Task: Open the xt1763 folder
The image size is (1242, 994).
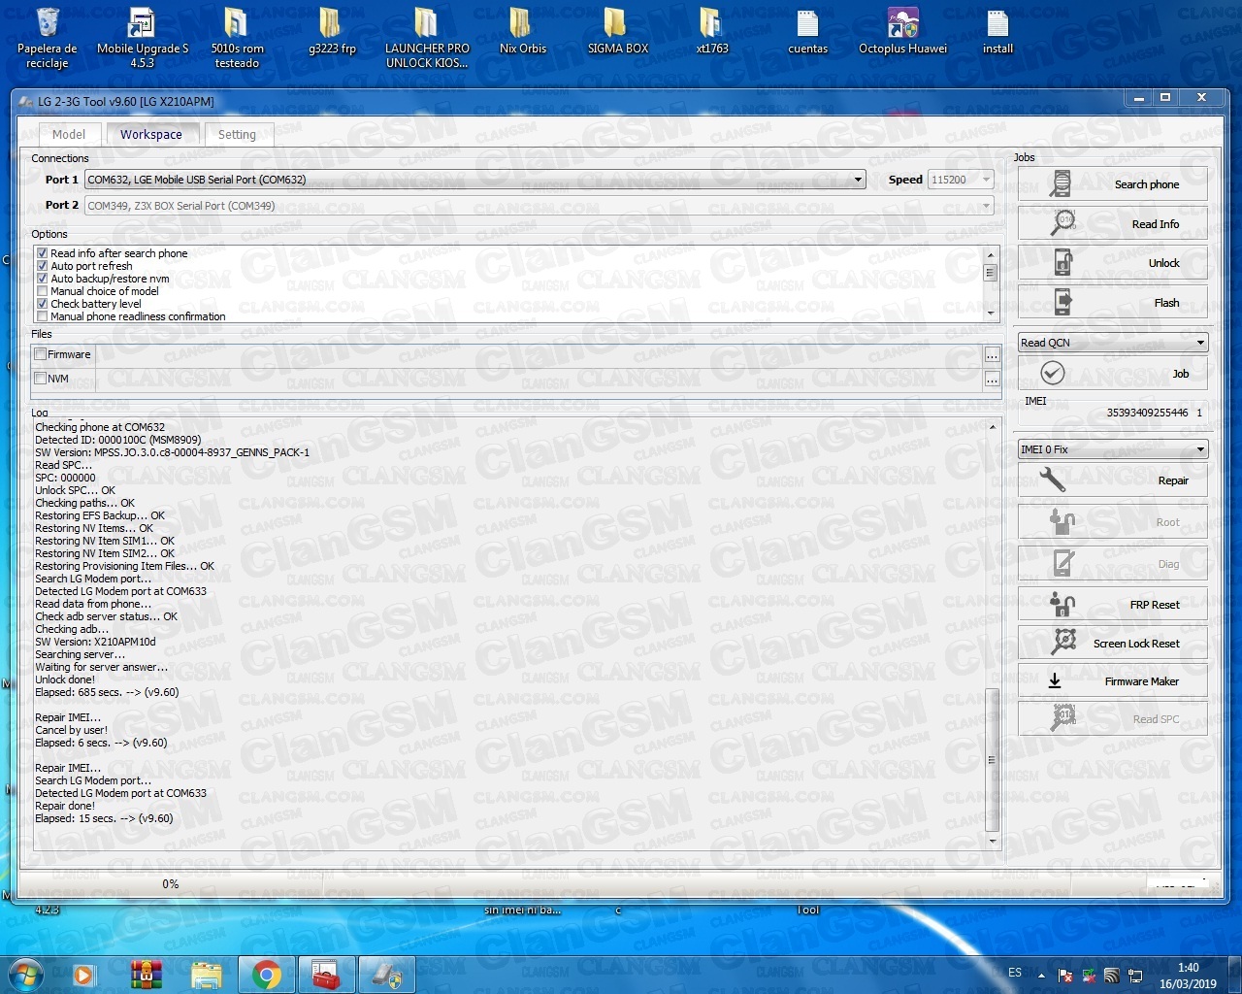Action: (712, 32)
